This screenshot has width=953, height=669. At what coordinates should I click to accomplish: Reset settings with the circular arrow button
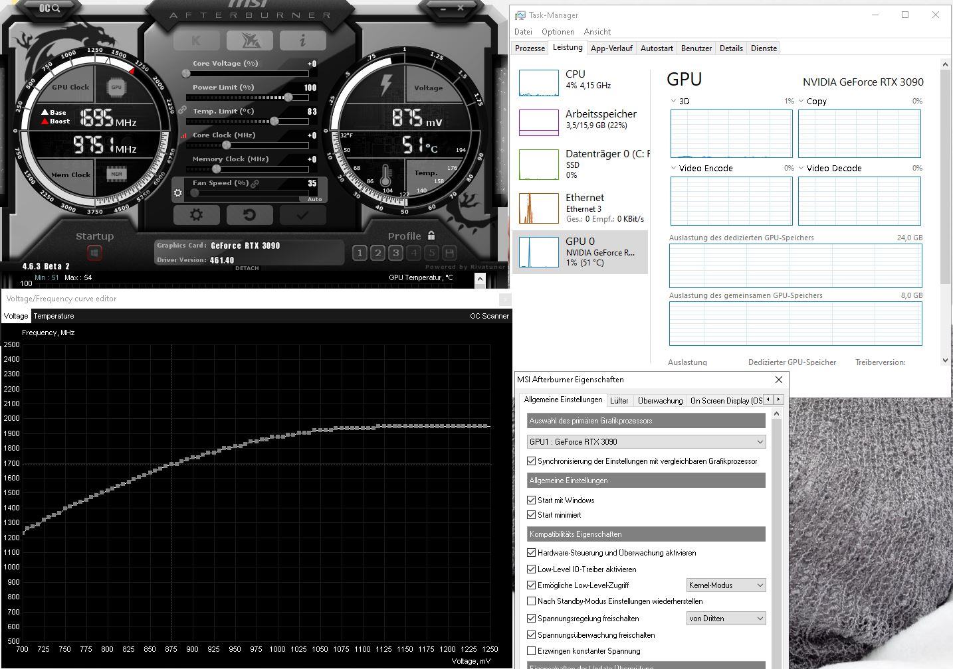pos(249,215)
